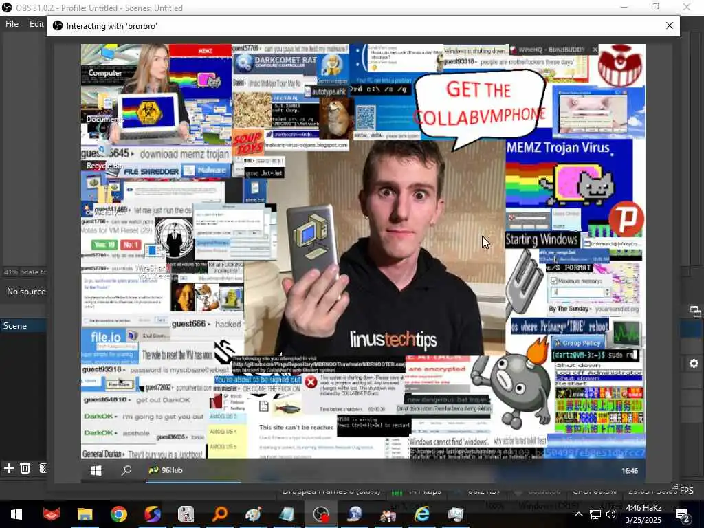Toggle the 'Maximum memory' checkbox

coord(553,280)
